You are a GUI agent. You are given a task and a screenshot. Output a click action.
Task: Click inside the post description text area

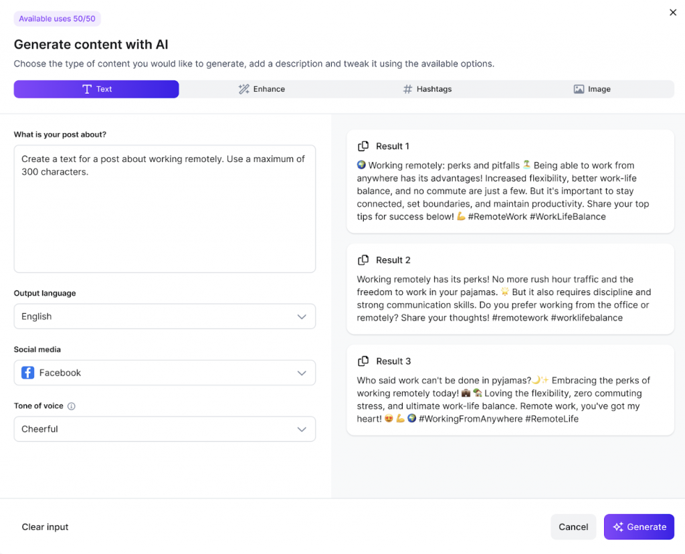tap(165, 214)
